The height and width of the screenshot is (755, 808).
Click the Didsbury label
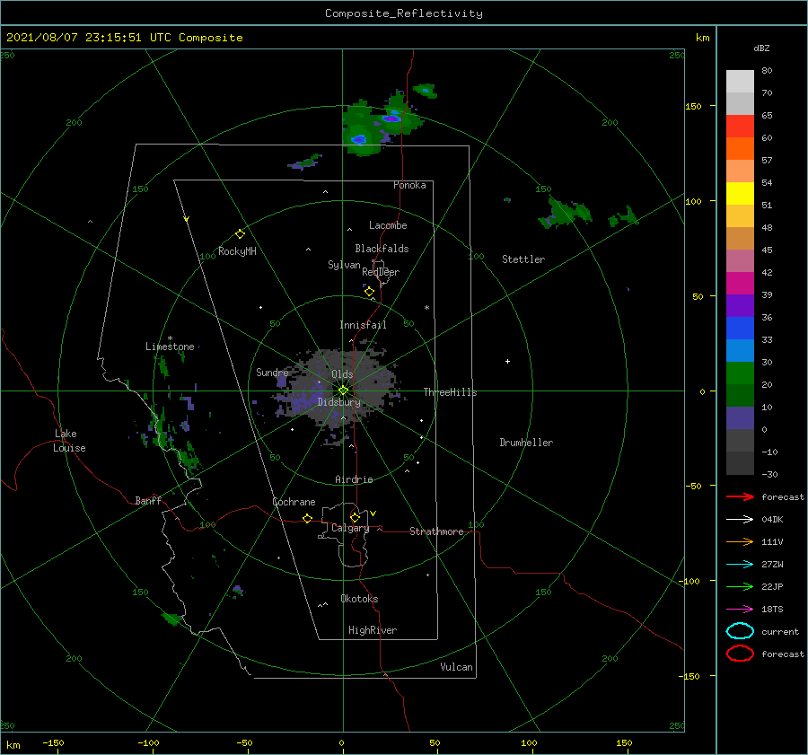tap(338, 402)
